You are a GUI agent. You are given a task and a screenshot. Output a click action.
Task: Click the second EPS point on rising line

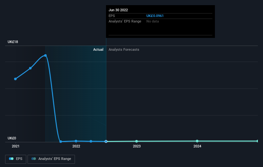(30, 68)
